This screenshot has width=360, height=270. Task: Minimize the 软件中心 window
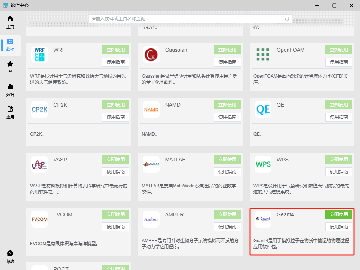click(x=317, y=5)
